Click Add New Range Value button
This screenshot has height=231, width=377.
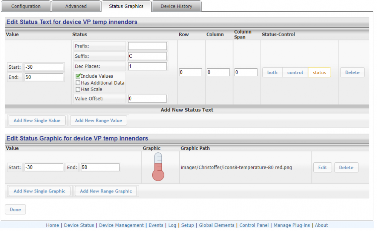(98, 120)
